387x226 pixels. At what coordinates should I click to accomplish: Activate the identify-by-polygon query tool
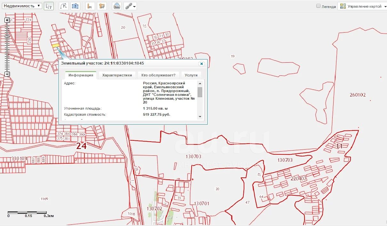tap(75, 6)
